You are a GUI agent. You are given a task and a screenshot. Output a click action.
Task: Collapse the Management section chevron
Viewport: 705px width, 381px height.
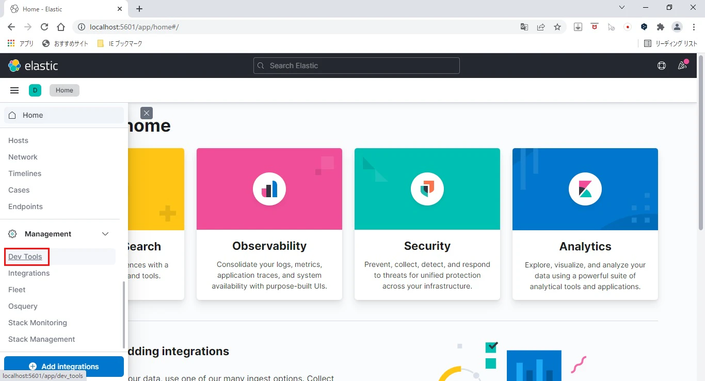(x=105, y=234)
